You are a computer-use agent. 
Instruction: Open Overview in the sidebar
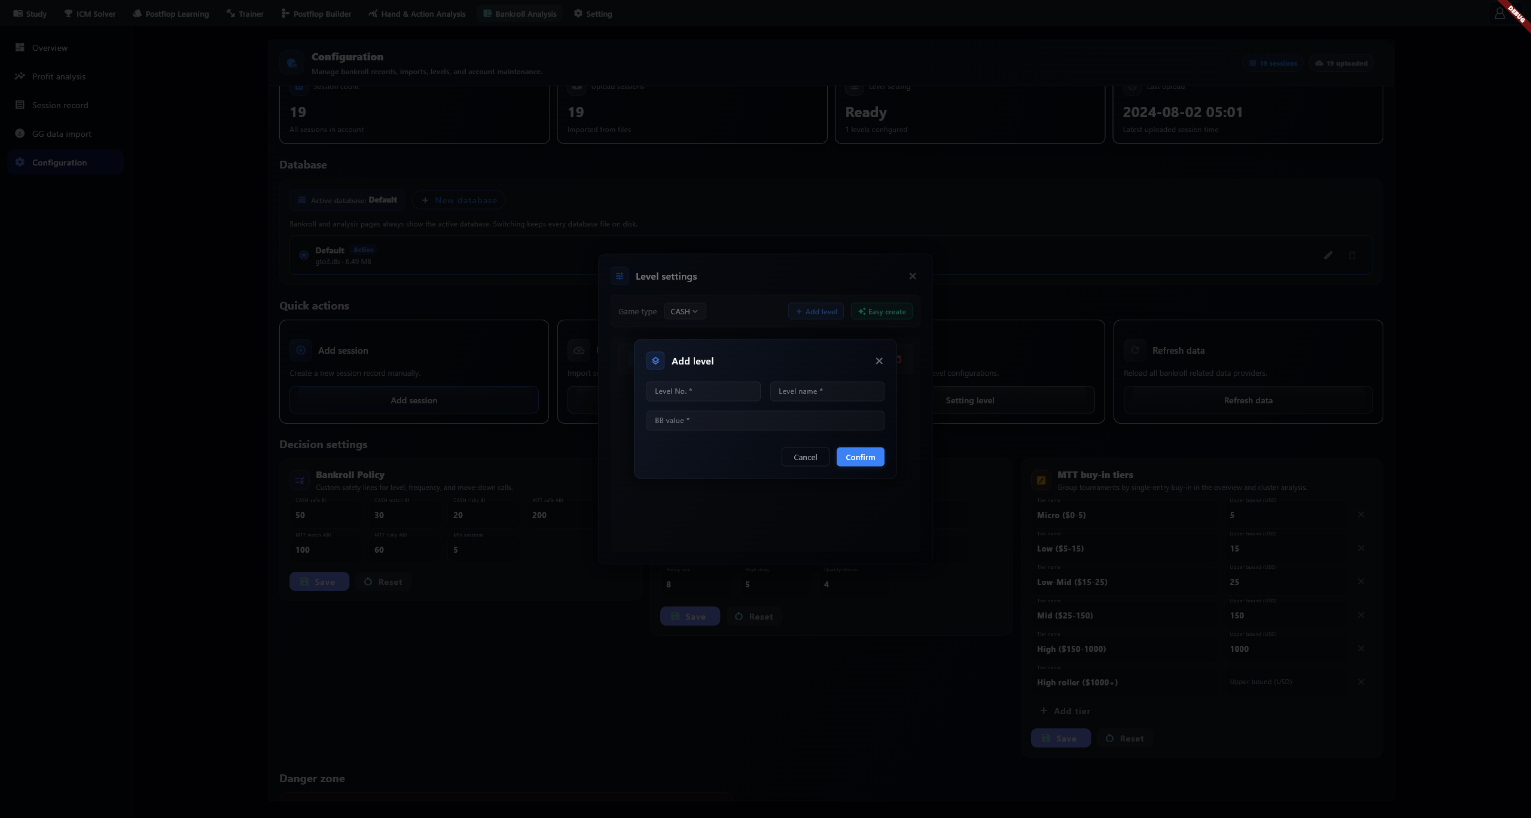(x=65, y=48)
